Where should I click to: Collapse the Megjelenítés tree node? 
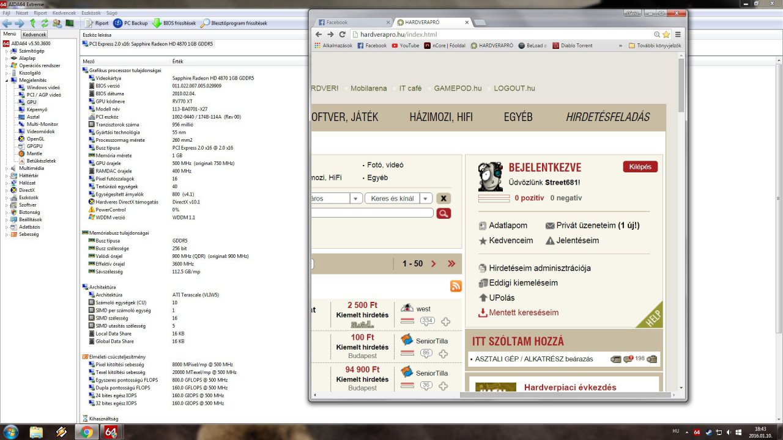7,80
